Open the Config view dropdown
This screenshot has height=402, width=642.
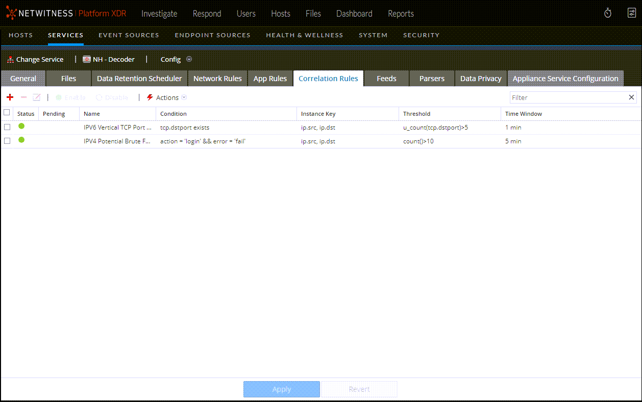coord(176,59)
